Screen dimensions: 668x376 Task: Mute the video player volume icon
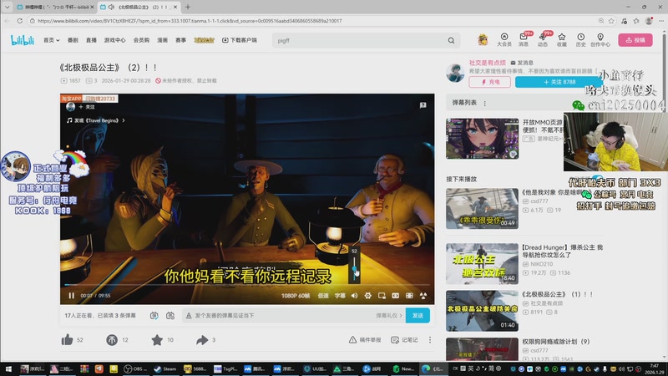pos(354,296)
